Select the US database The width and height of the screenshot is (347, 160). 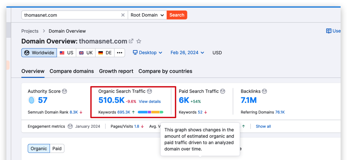[67, 53]
